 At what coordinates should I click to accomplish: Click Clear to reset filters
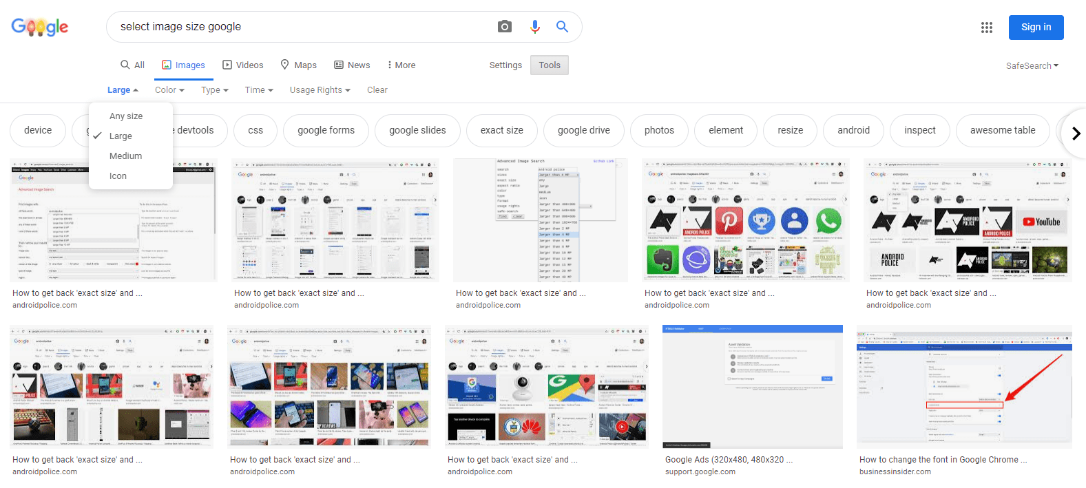(x=377, y=89)
